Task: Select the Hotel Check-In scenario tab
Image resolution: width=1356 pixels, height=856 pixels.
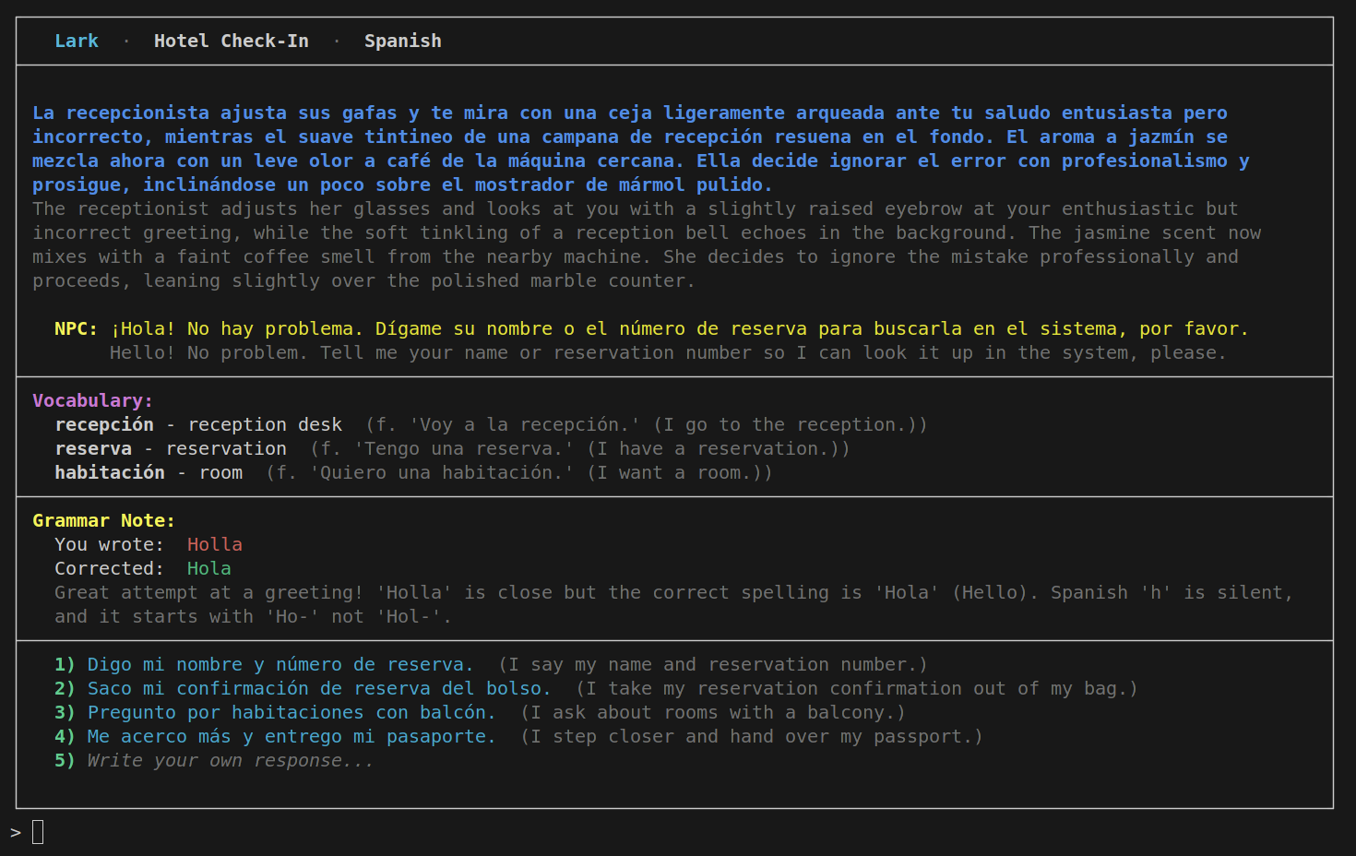Action: (231, 41)
